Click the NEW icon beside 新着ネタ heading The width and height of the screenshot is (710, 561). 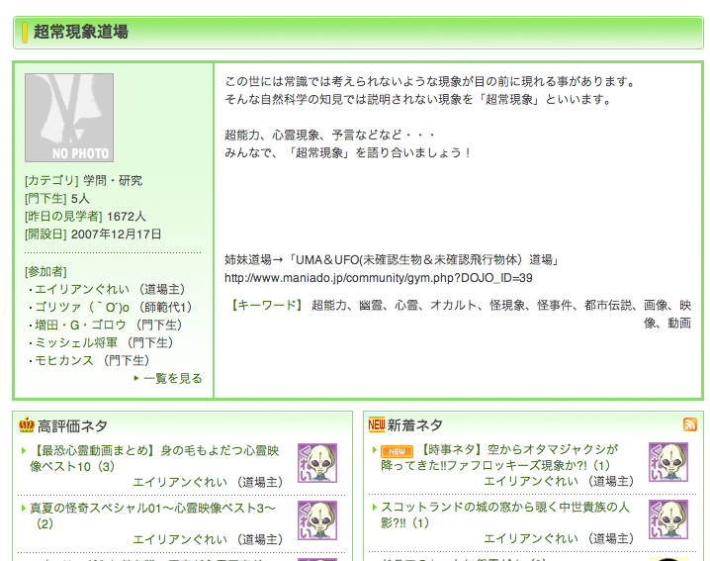click(x=376, y=425)
